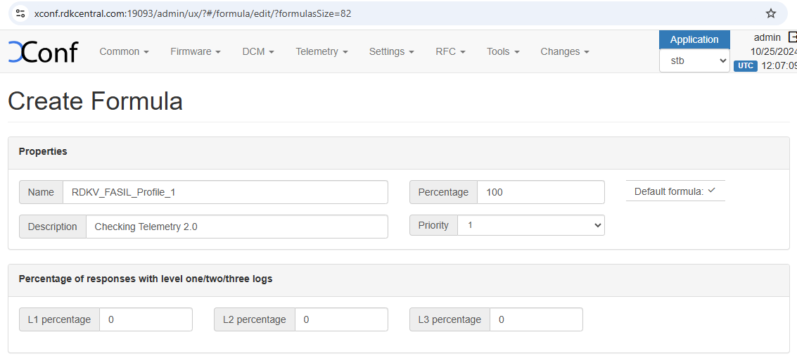
Task: Click the L1 percentage input box
Action: point(146,319)
